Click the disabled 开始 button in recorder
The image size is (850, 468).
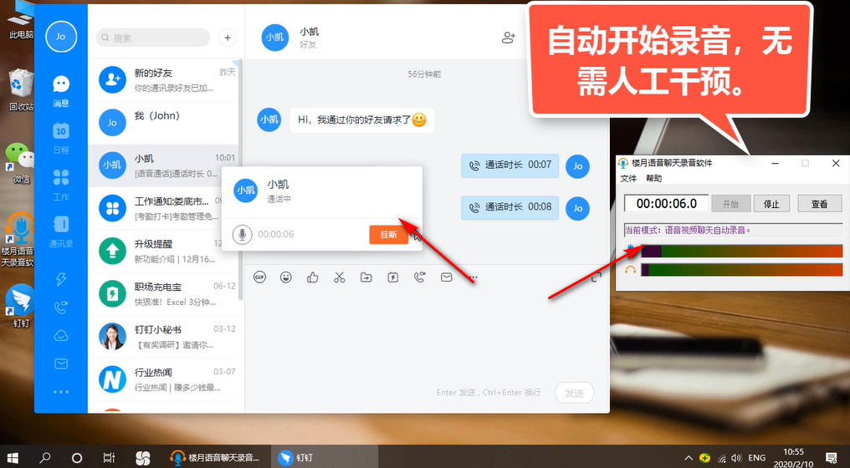click(x=730, y=204)
